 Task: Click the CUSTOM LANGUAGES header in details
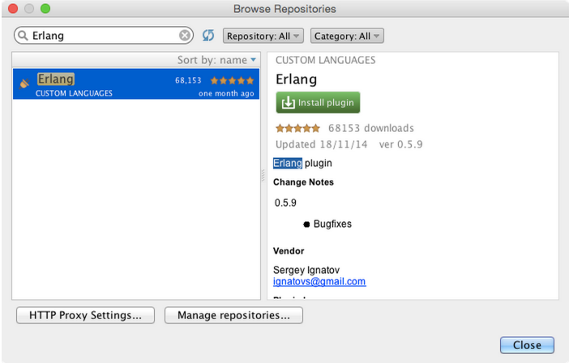point(326,60)
